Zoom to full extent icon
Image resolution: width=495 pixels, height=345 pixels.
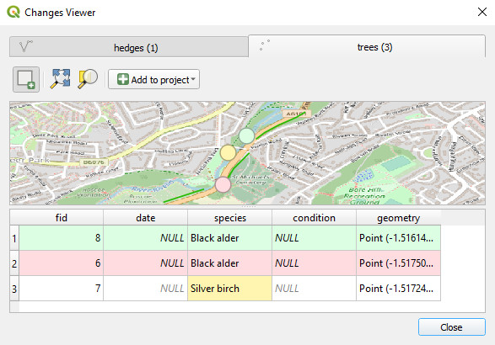pyautogui.click(x=61, y=79)
